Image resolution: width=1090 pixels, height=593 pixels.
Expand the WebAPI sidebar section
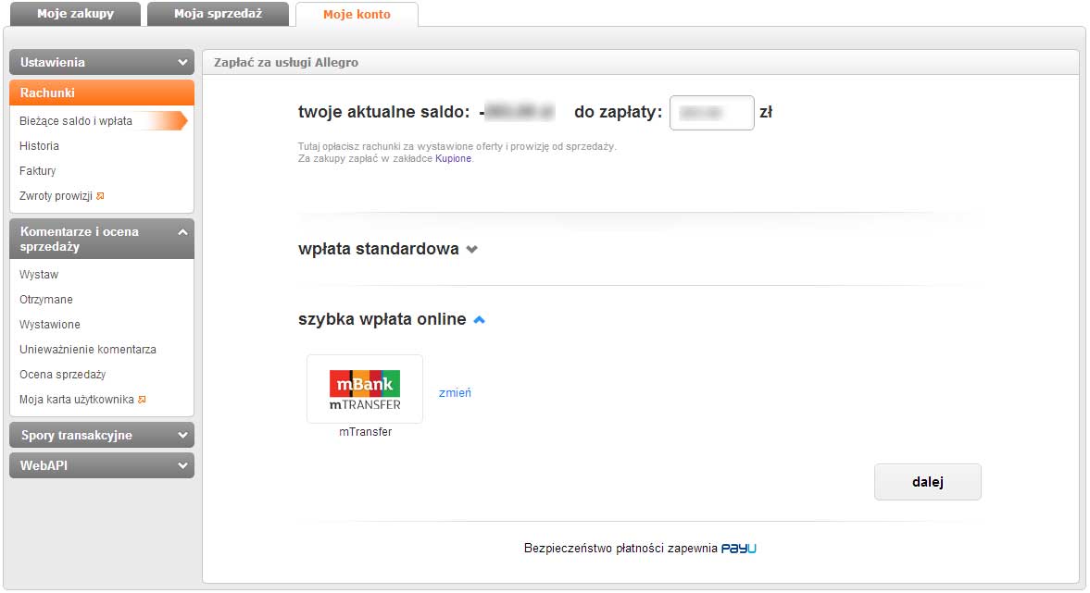182,466
